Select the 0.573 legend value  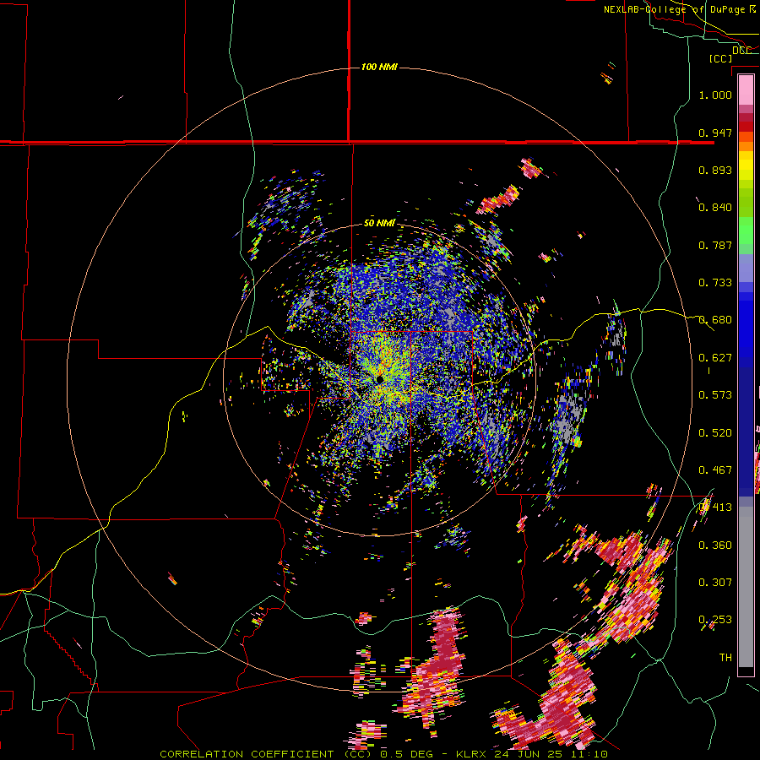tap(715, 395)
